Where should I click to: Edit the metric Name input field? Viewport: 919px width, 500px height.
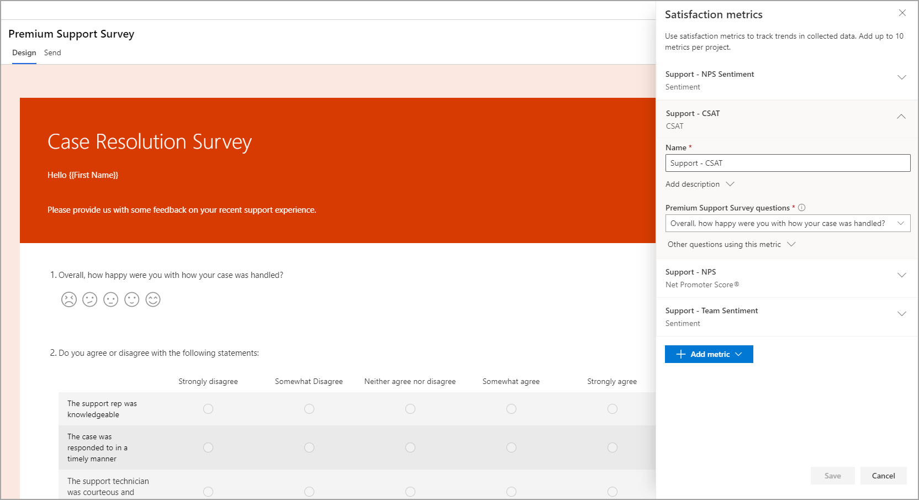coord(788,163)
